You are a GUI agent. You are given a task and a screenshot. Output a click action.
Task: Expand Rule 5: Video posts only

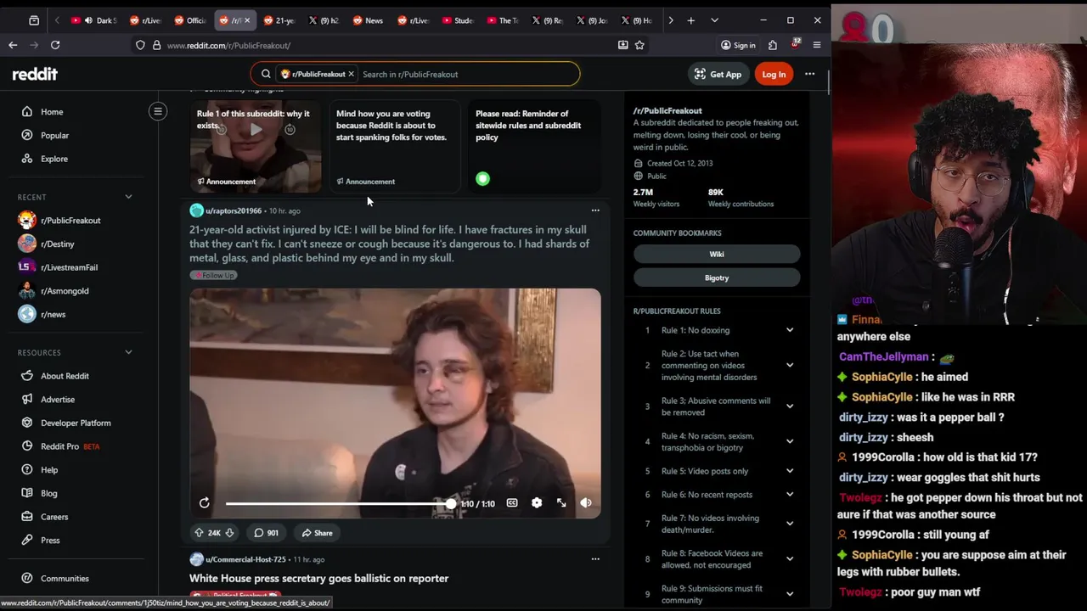point(717,471)
